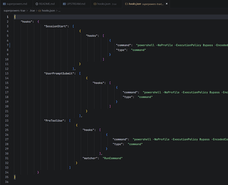Select the UPSTREAM.md tab
This screenshot has width=228, height=185.
coord(74,4)
